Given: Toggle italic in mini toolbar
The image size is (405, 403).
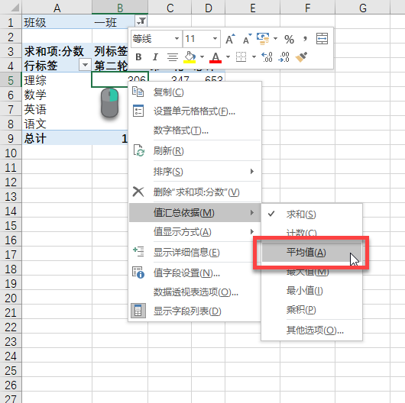Looking at the screenshot, I should click(155, 56).
